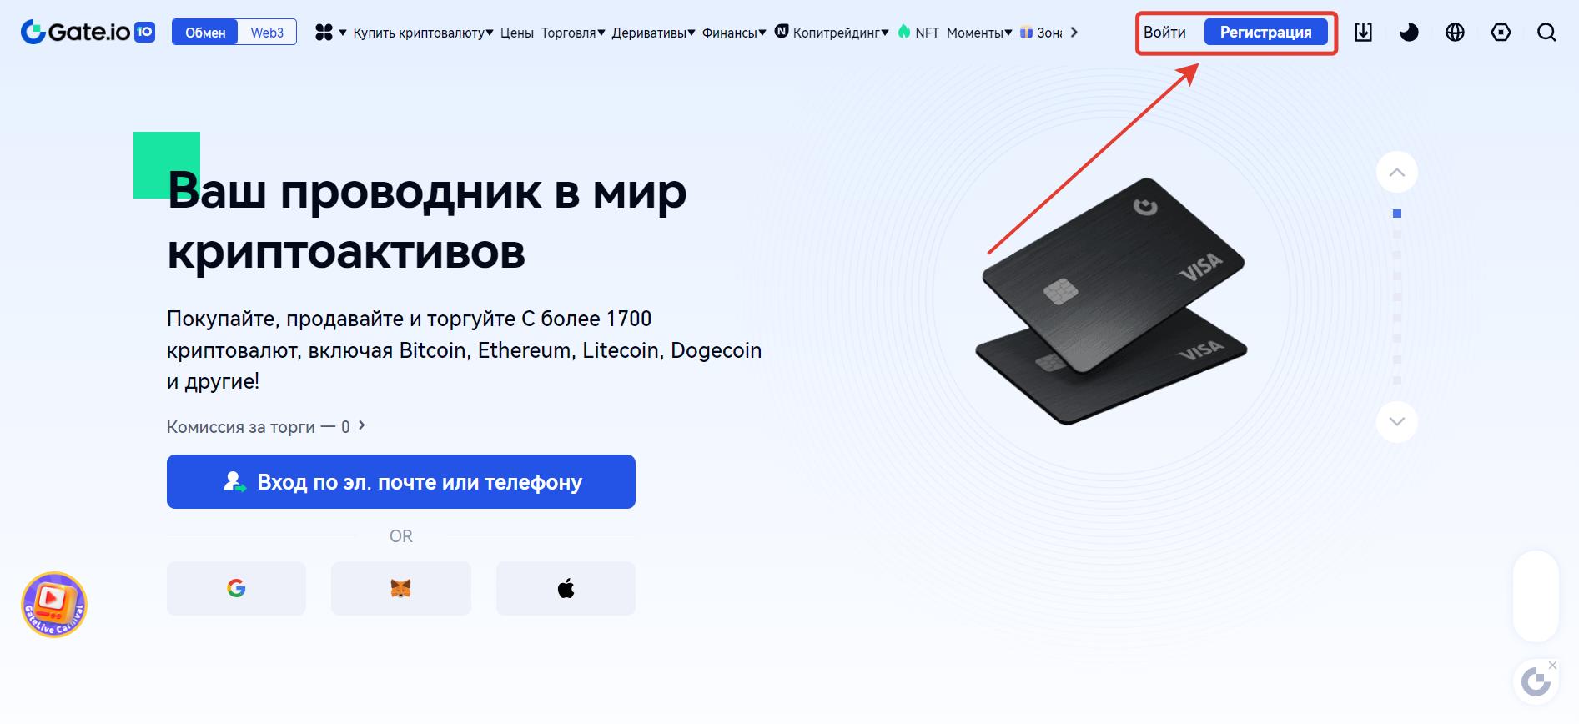Expand the Купить криптовалюту dropdown
The width and height of the screenshot is (1579, 724).
click(423, 33)
